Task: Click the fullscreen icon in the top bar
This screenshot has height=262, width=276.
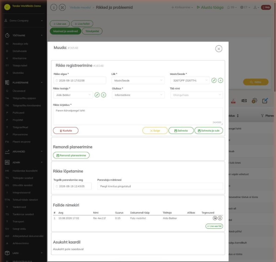Action: (62, 7)
